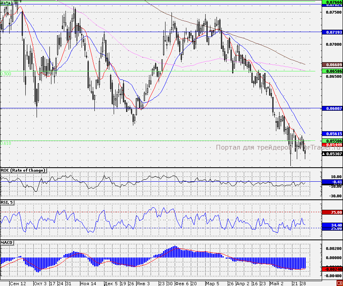Click the ROC value -0.41 label

(332, 182)
